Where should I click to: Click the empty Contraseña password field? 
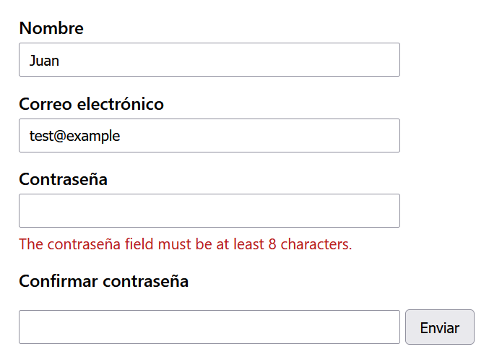tap(209, 211)
